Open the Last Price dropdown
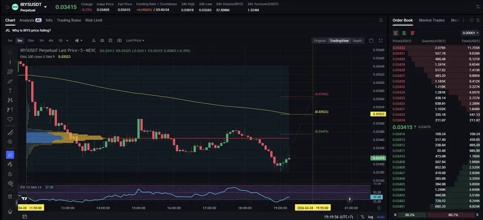 (x=135, y=41)
